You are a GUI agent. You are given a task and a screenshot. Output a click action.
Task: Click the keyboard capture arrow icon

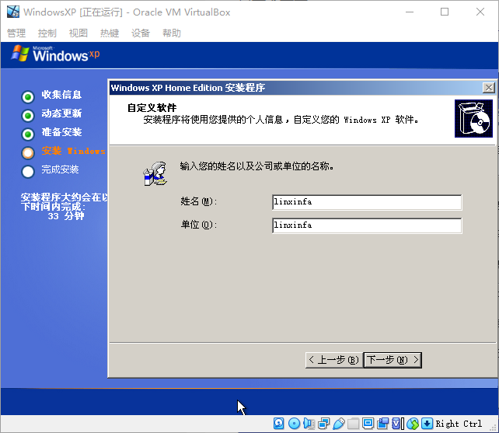tap(427, 424)
